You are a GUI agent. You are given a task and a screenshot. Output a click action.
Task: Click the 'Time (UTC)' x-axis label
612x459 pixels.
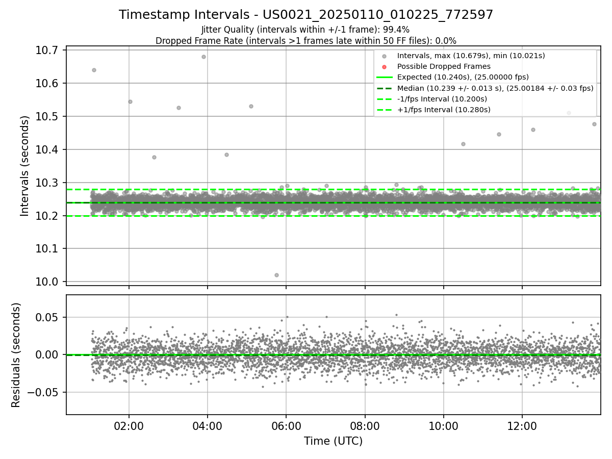click(333, 441)
